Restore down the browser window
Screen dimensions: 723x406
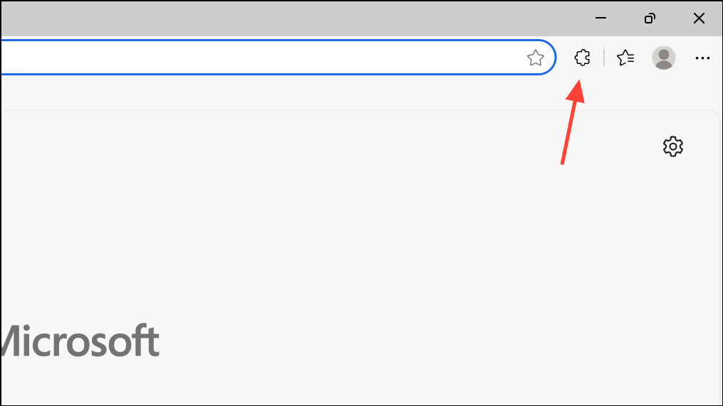click(x=650, y=18)
